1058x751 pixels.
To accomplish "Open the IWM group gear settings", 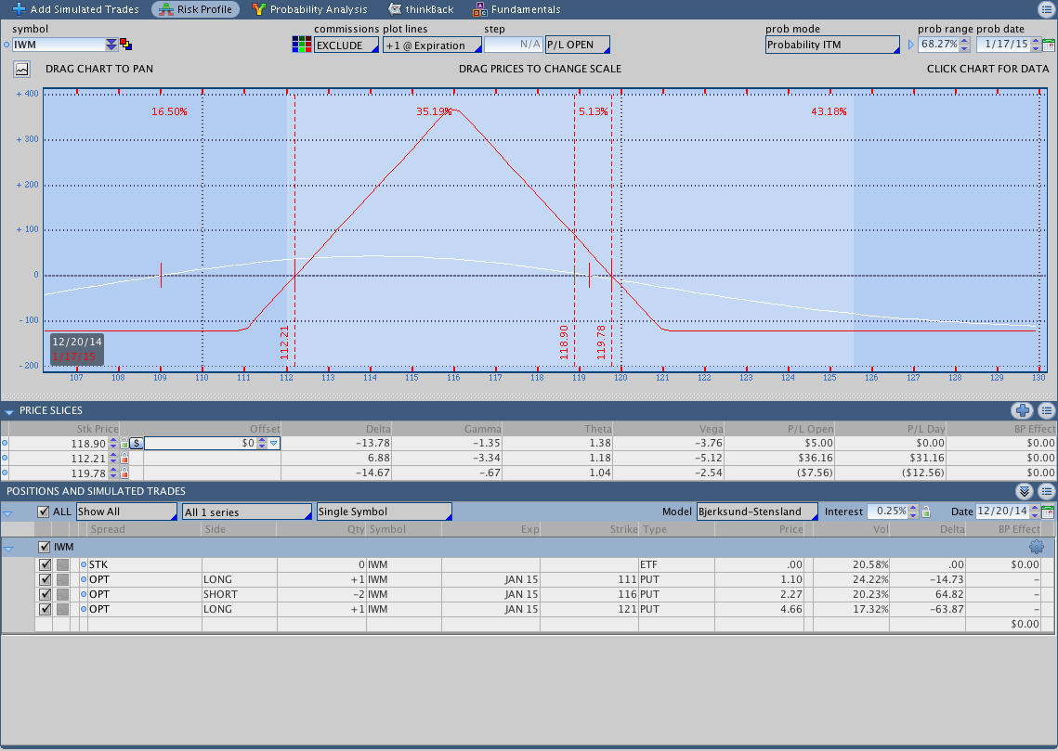I will [1037, 547].
